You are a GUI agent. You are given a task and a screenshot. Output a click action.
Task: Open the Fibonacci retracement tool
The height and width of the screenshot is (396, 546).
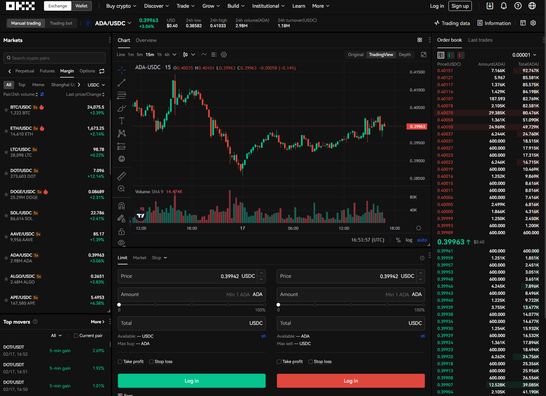tap(122, 95)
